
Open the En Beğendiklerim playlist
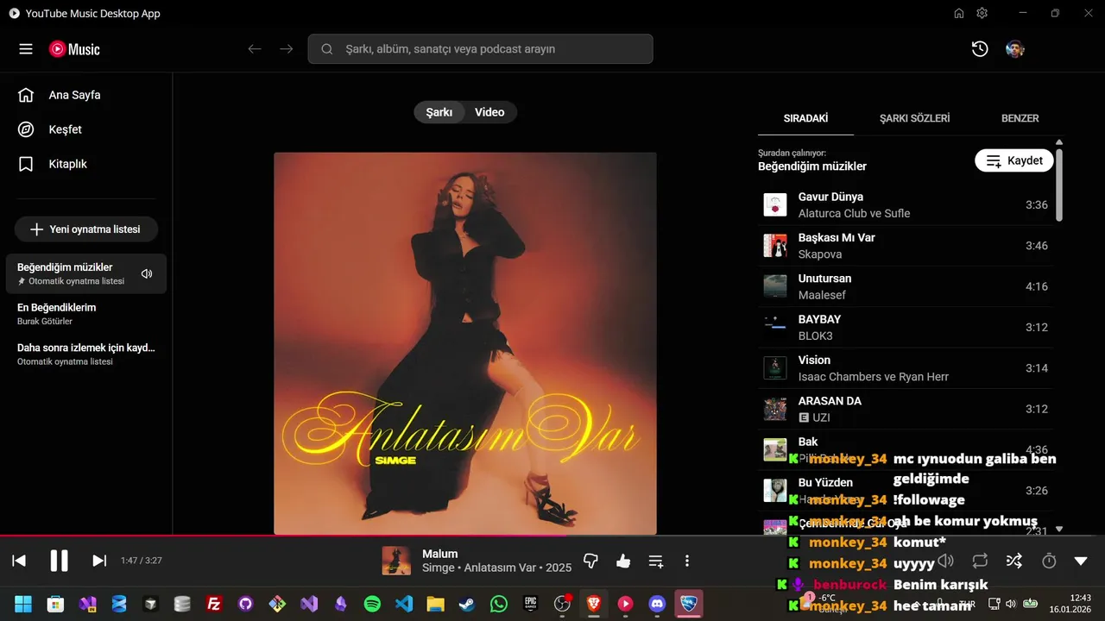tap(86, 314)
